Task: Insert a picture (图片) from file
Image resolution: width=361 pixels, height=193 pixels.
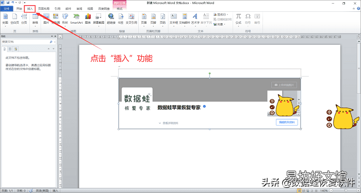Action: [46, 20]
